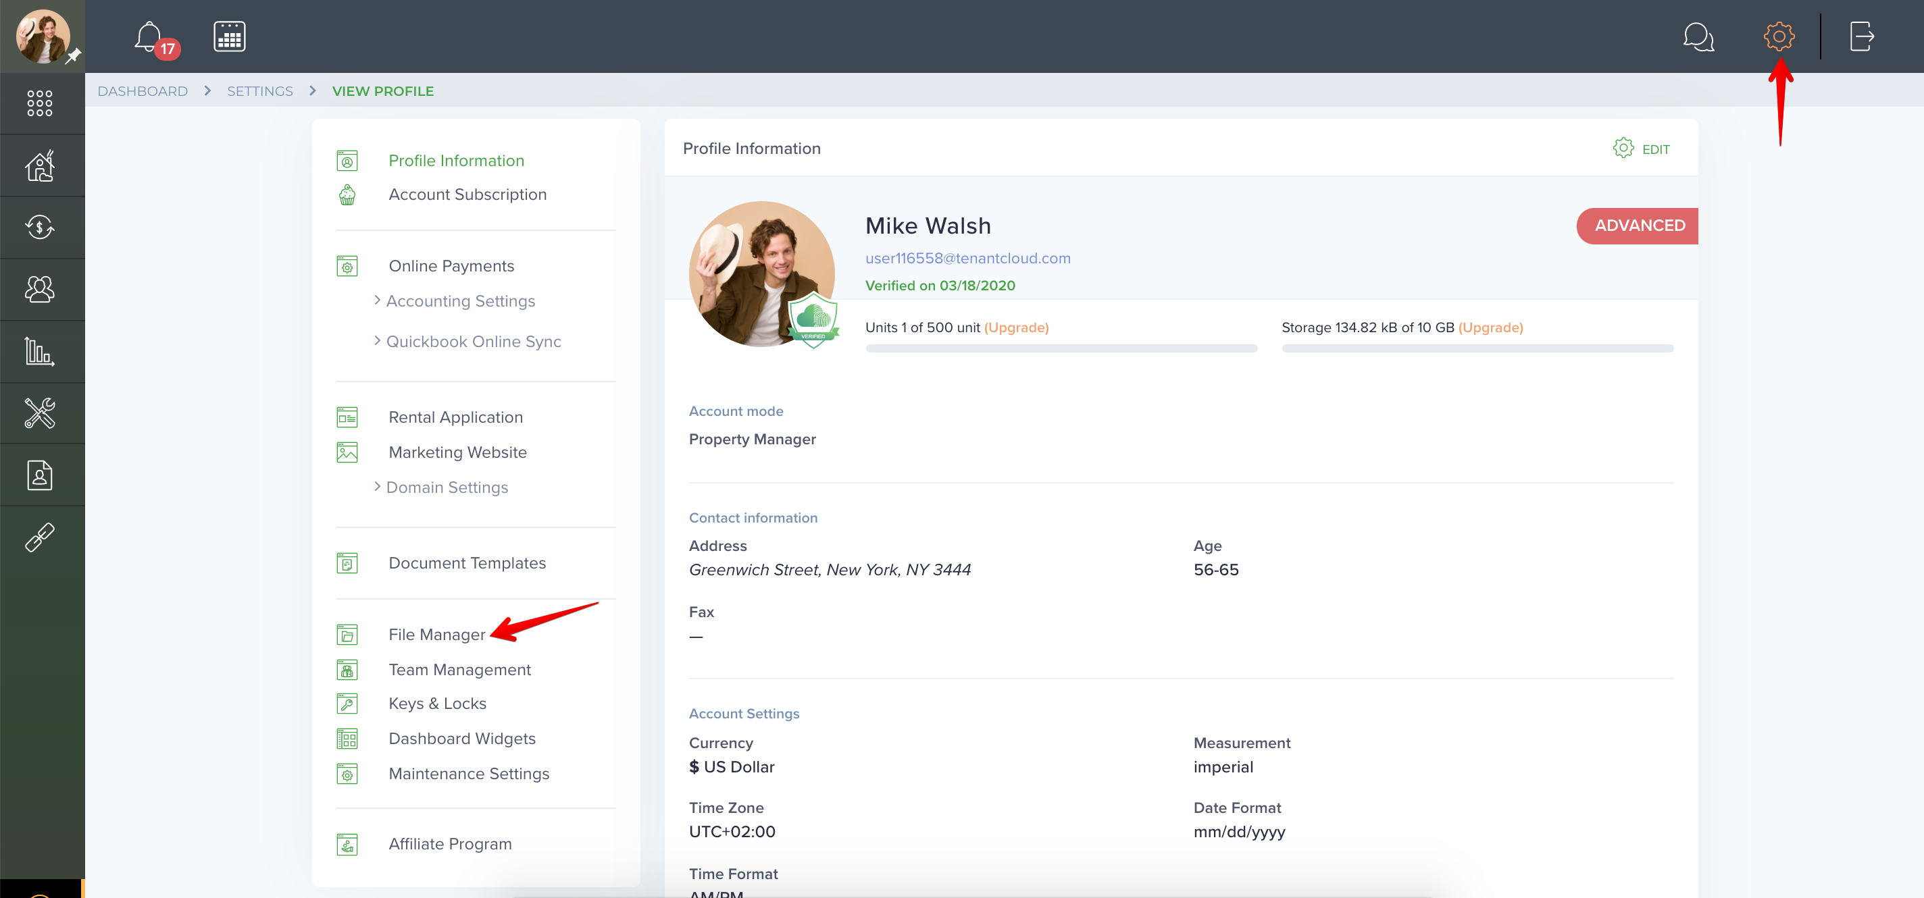
Task: Open the chat messages icon
Action: [1698, 36]
